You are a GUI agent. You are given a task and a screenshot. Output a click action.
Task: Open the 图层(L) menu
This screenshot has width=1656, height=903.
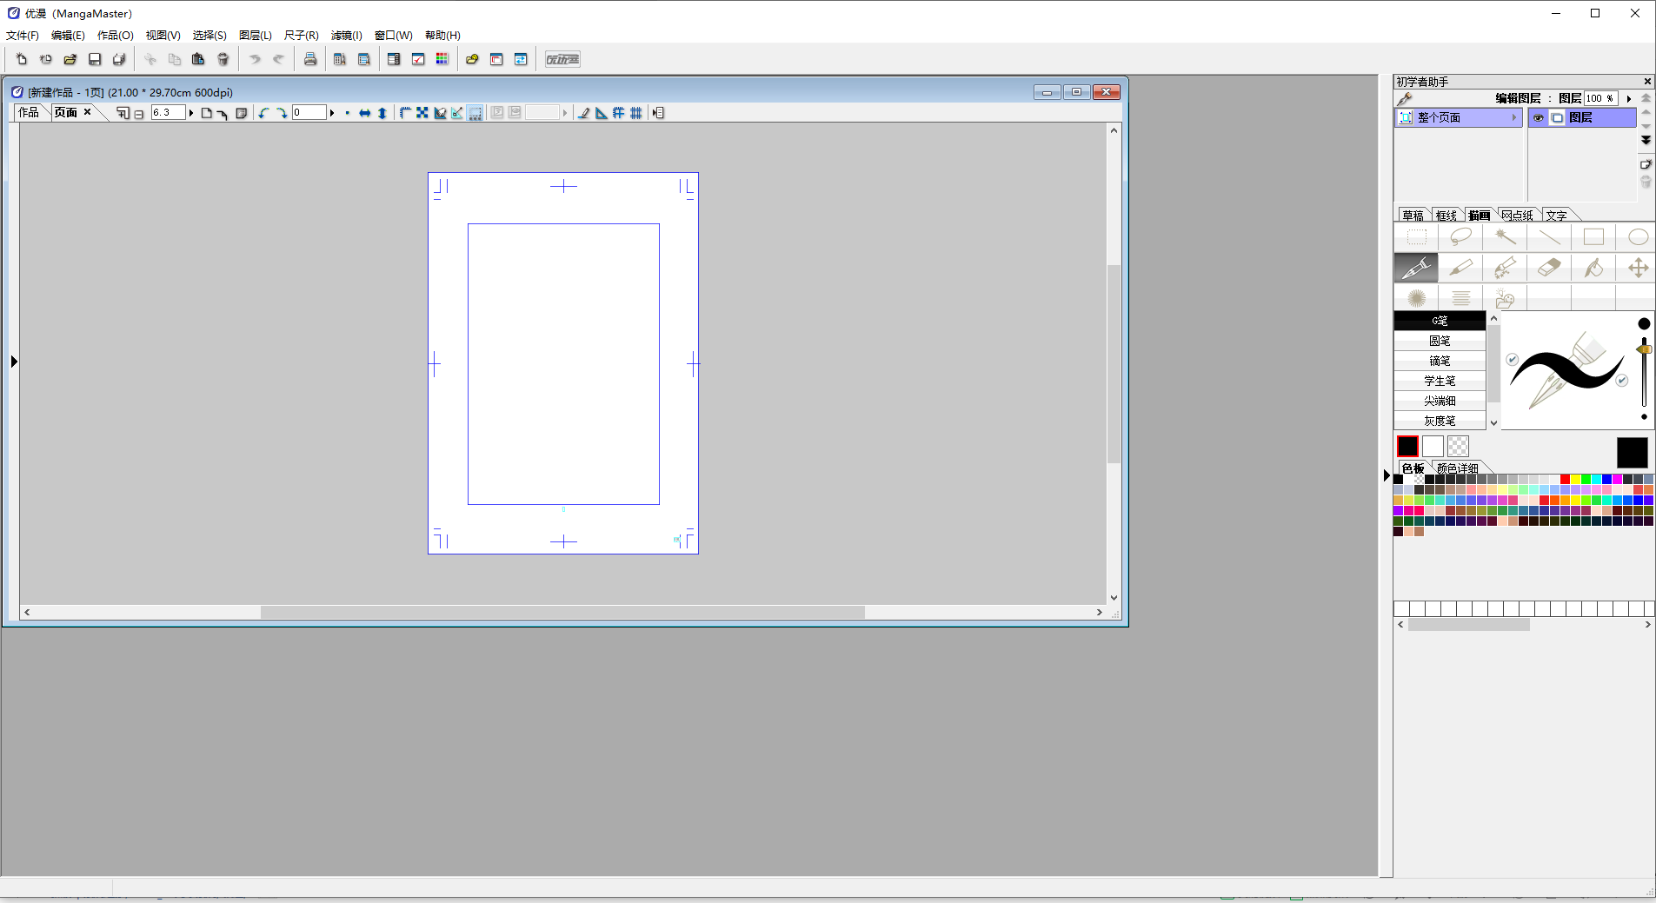tap(255, 36)
